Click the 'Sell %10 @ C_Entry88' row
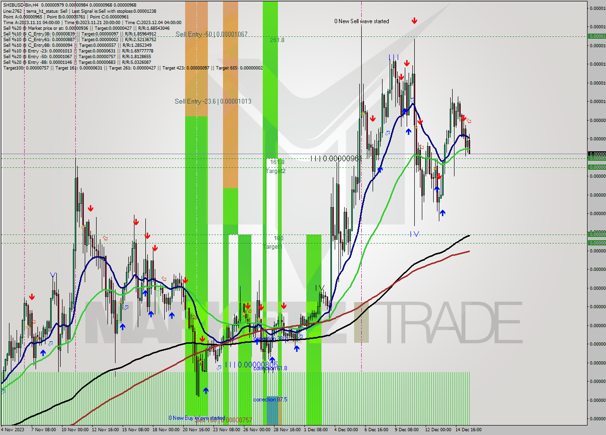This screenshot has width=606, height=435. 77,45
